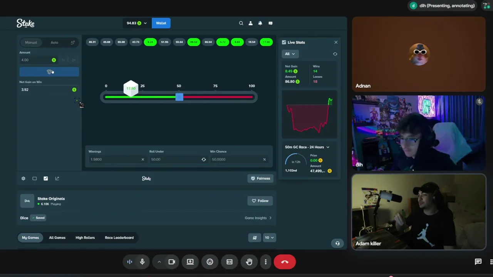This screenshot has height=277, width=493.
Task: Open the user profile icon
Action: pyautogui.click(x=250, y=23)
